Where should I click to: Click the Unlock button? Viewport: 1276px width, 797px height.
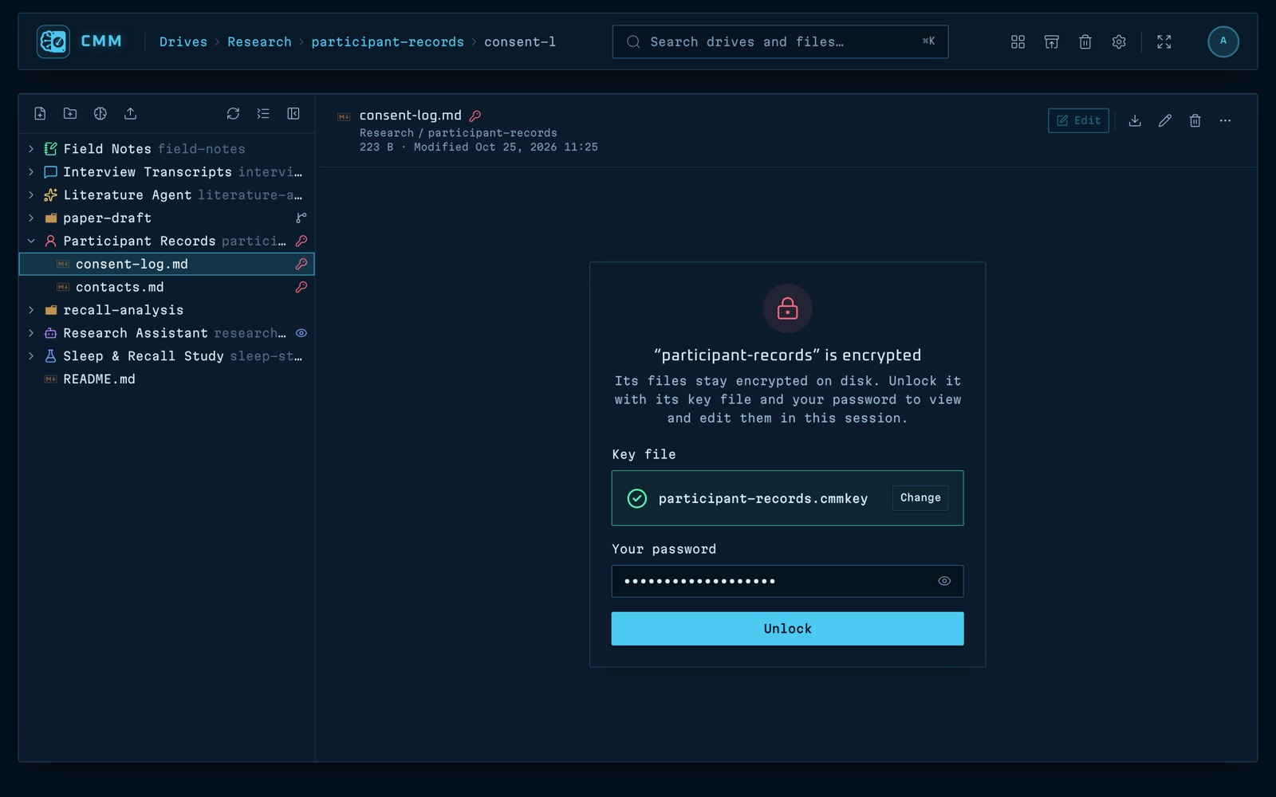[x=787, y=629]
